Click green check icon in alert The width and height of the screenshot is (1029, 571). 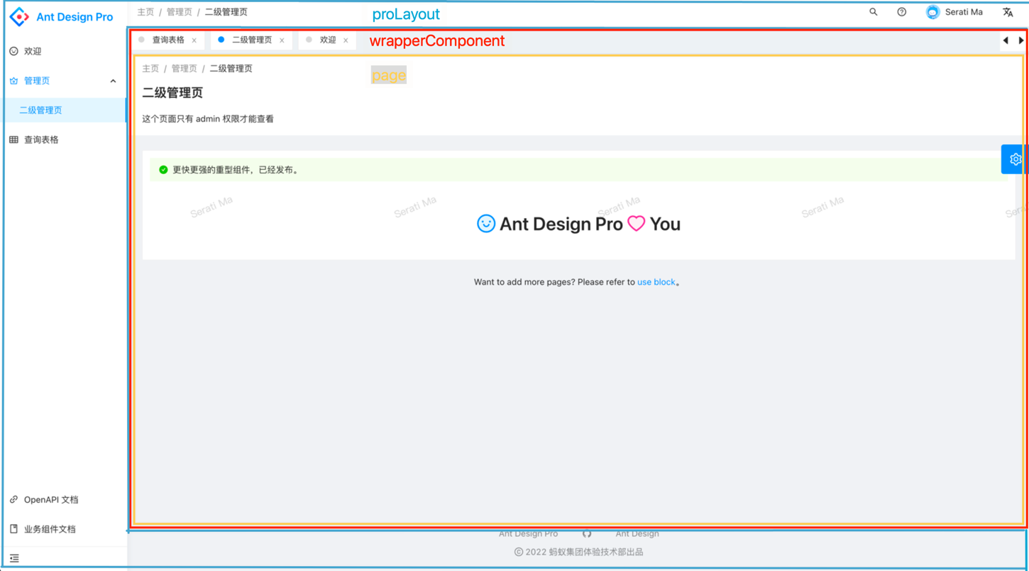[163, 170]
